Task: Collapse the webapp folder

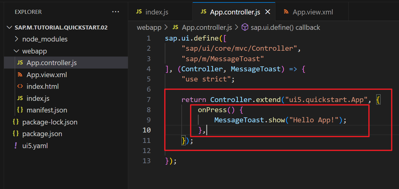Action: click(x=17, y=51)
